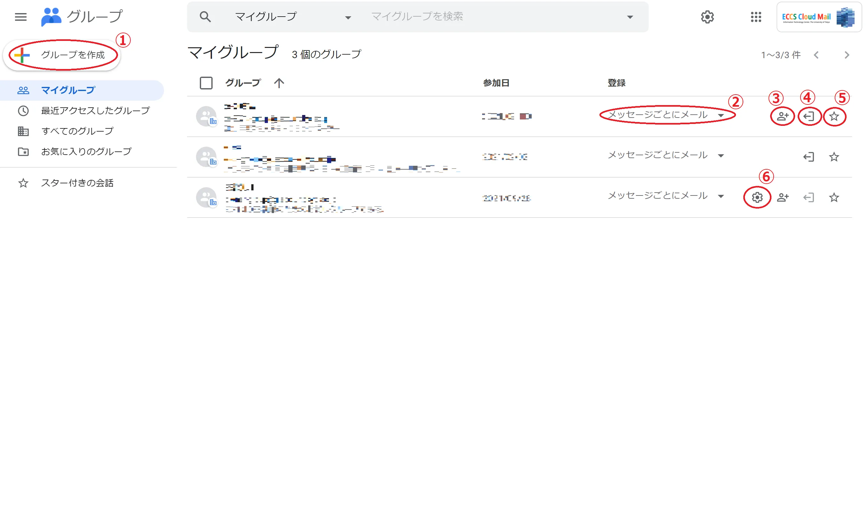The width and height of the screenshot is (868, 505).
Task: Click the first group's avatar
Action: (206, 116)
